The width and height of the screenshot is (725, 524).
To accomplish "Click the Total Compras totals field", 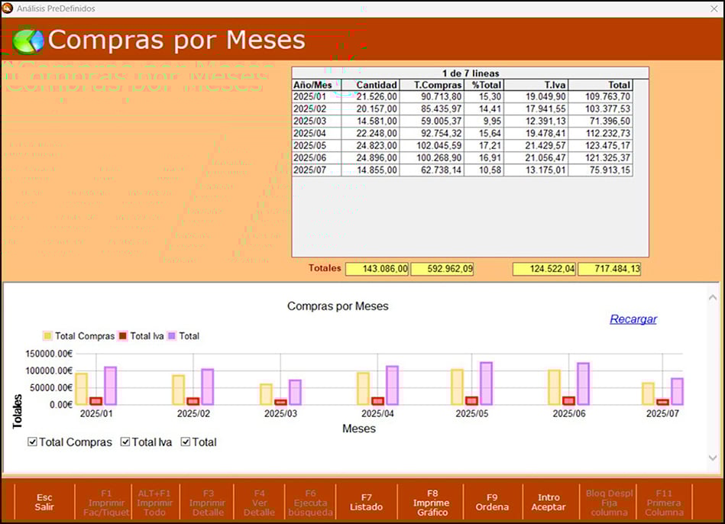I will point(442,269).
